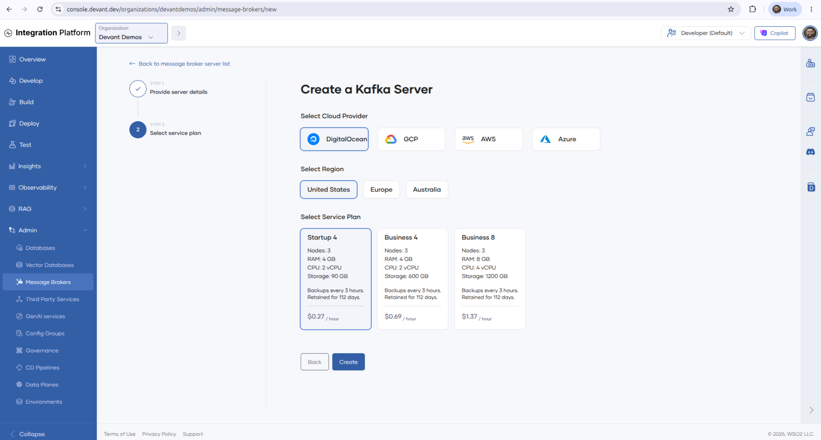
Task: Click the Config Groups icon
Action: (x=20, y=333)
